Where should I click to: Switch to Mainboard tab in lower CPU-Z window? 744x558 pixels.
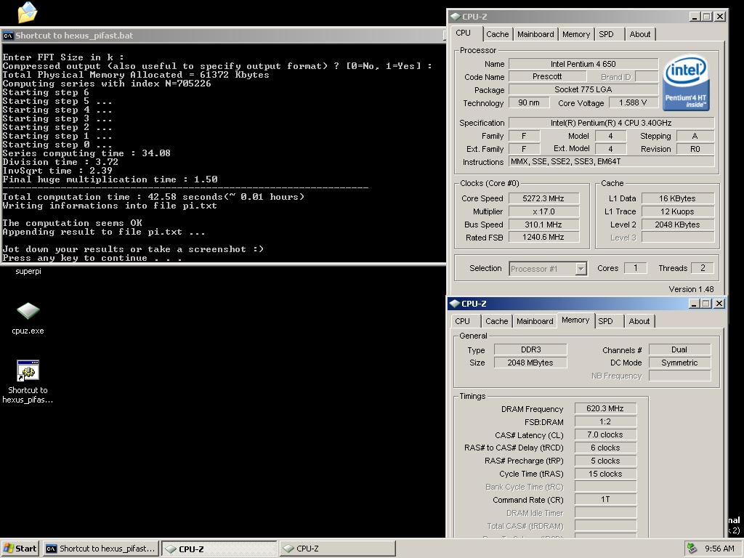point(535,321)
